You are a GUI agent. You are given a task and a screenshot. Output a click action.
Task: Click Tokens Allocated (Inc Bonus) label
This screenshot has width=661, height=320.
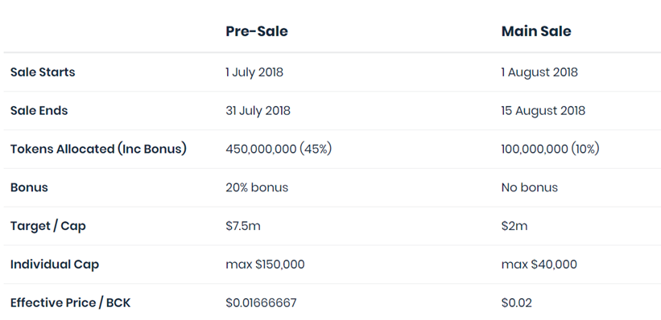coord(98,149)
